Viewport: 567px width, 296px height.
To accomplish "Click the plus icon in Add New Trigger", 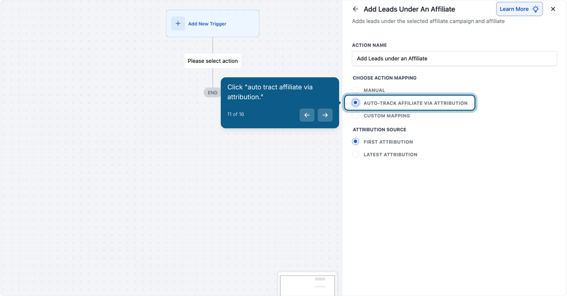I will pos(178,24).
